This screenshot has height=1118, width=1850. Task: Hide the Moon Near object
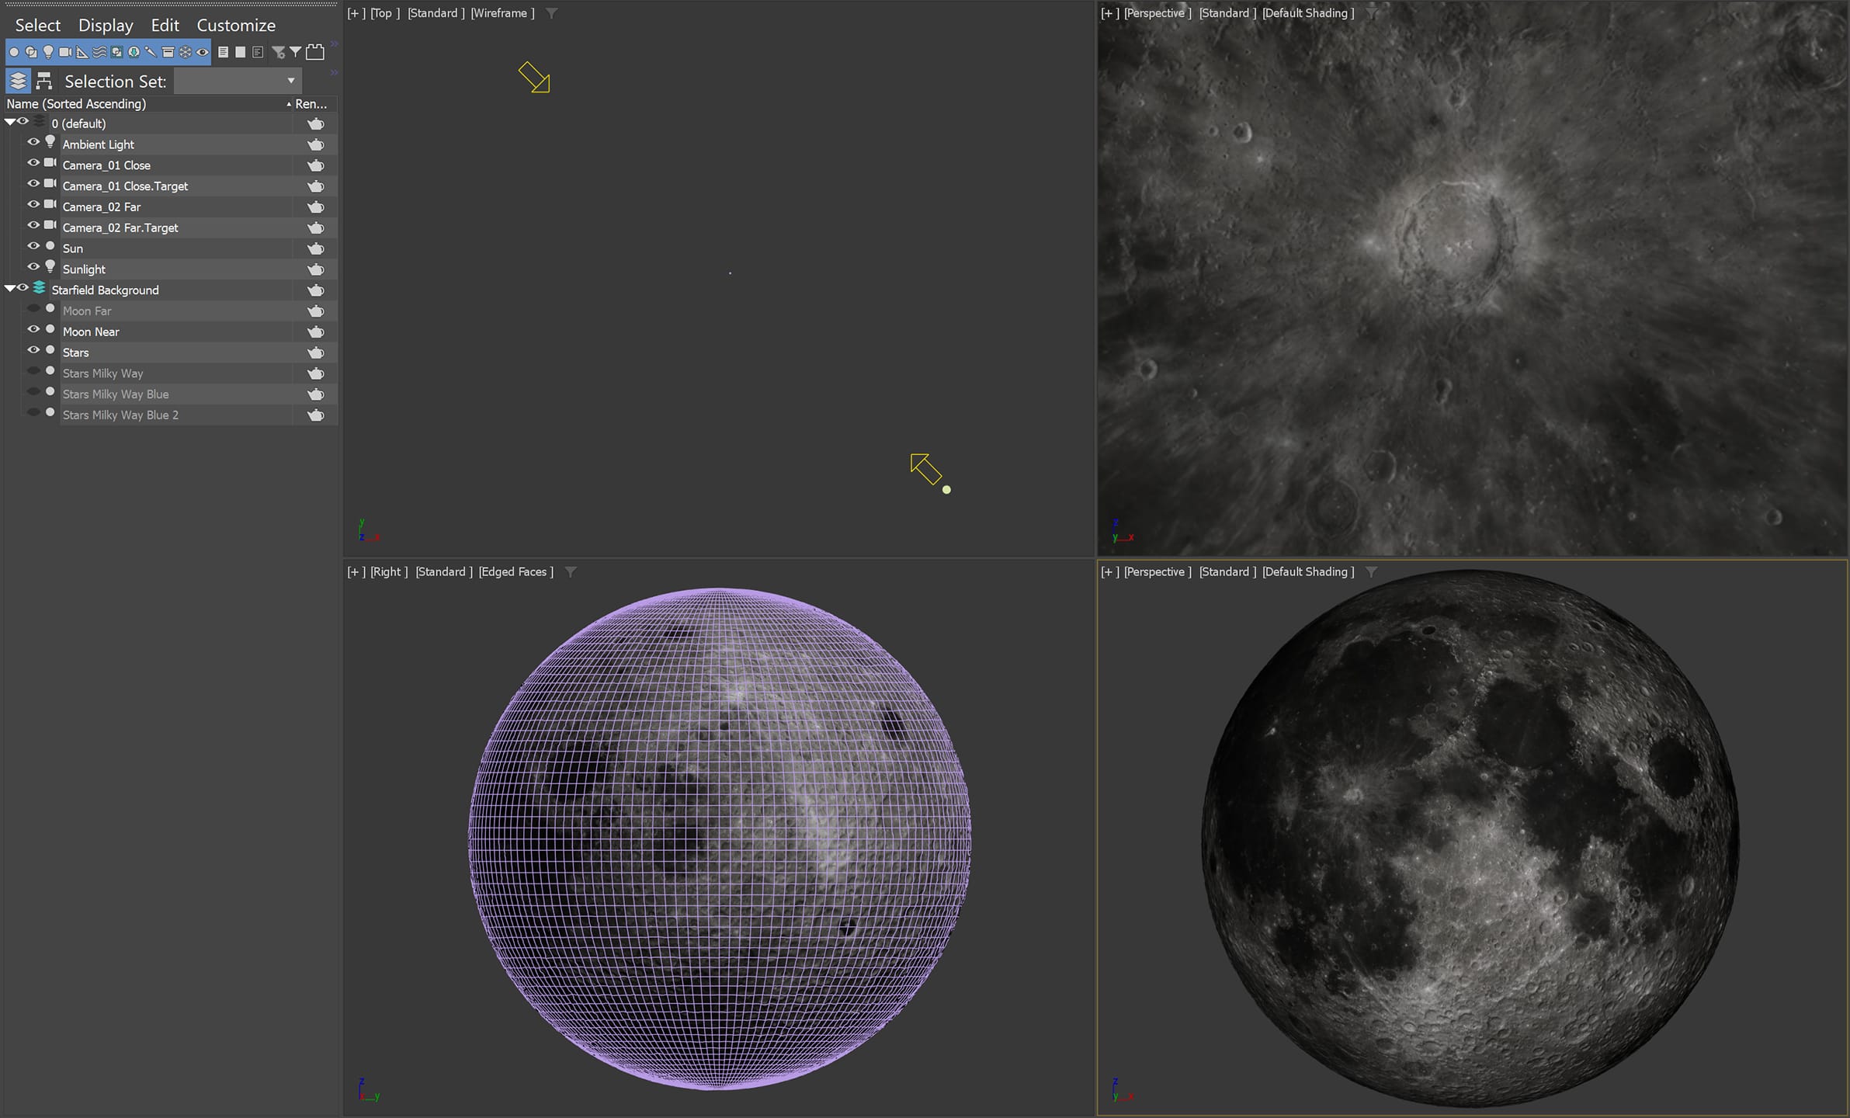[33, 330]
